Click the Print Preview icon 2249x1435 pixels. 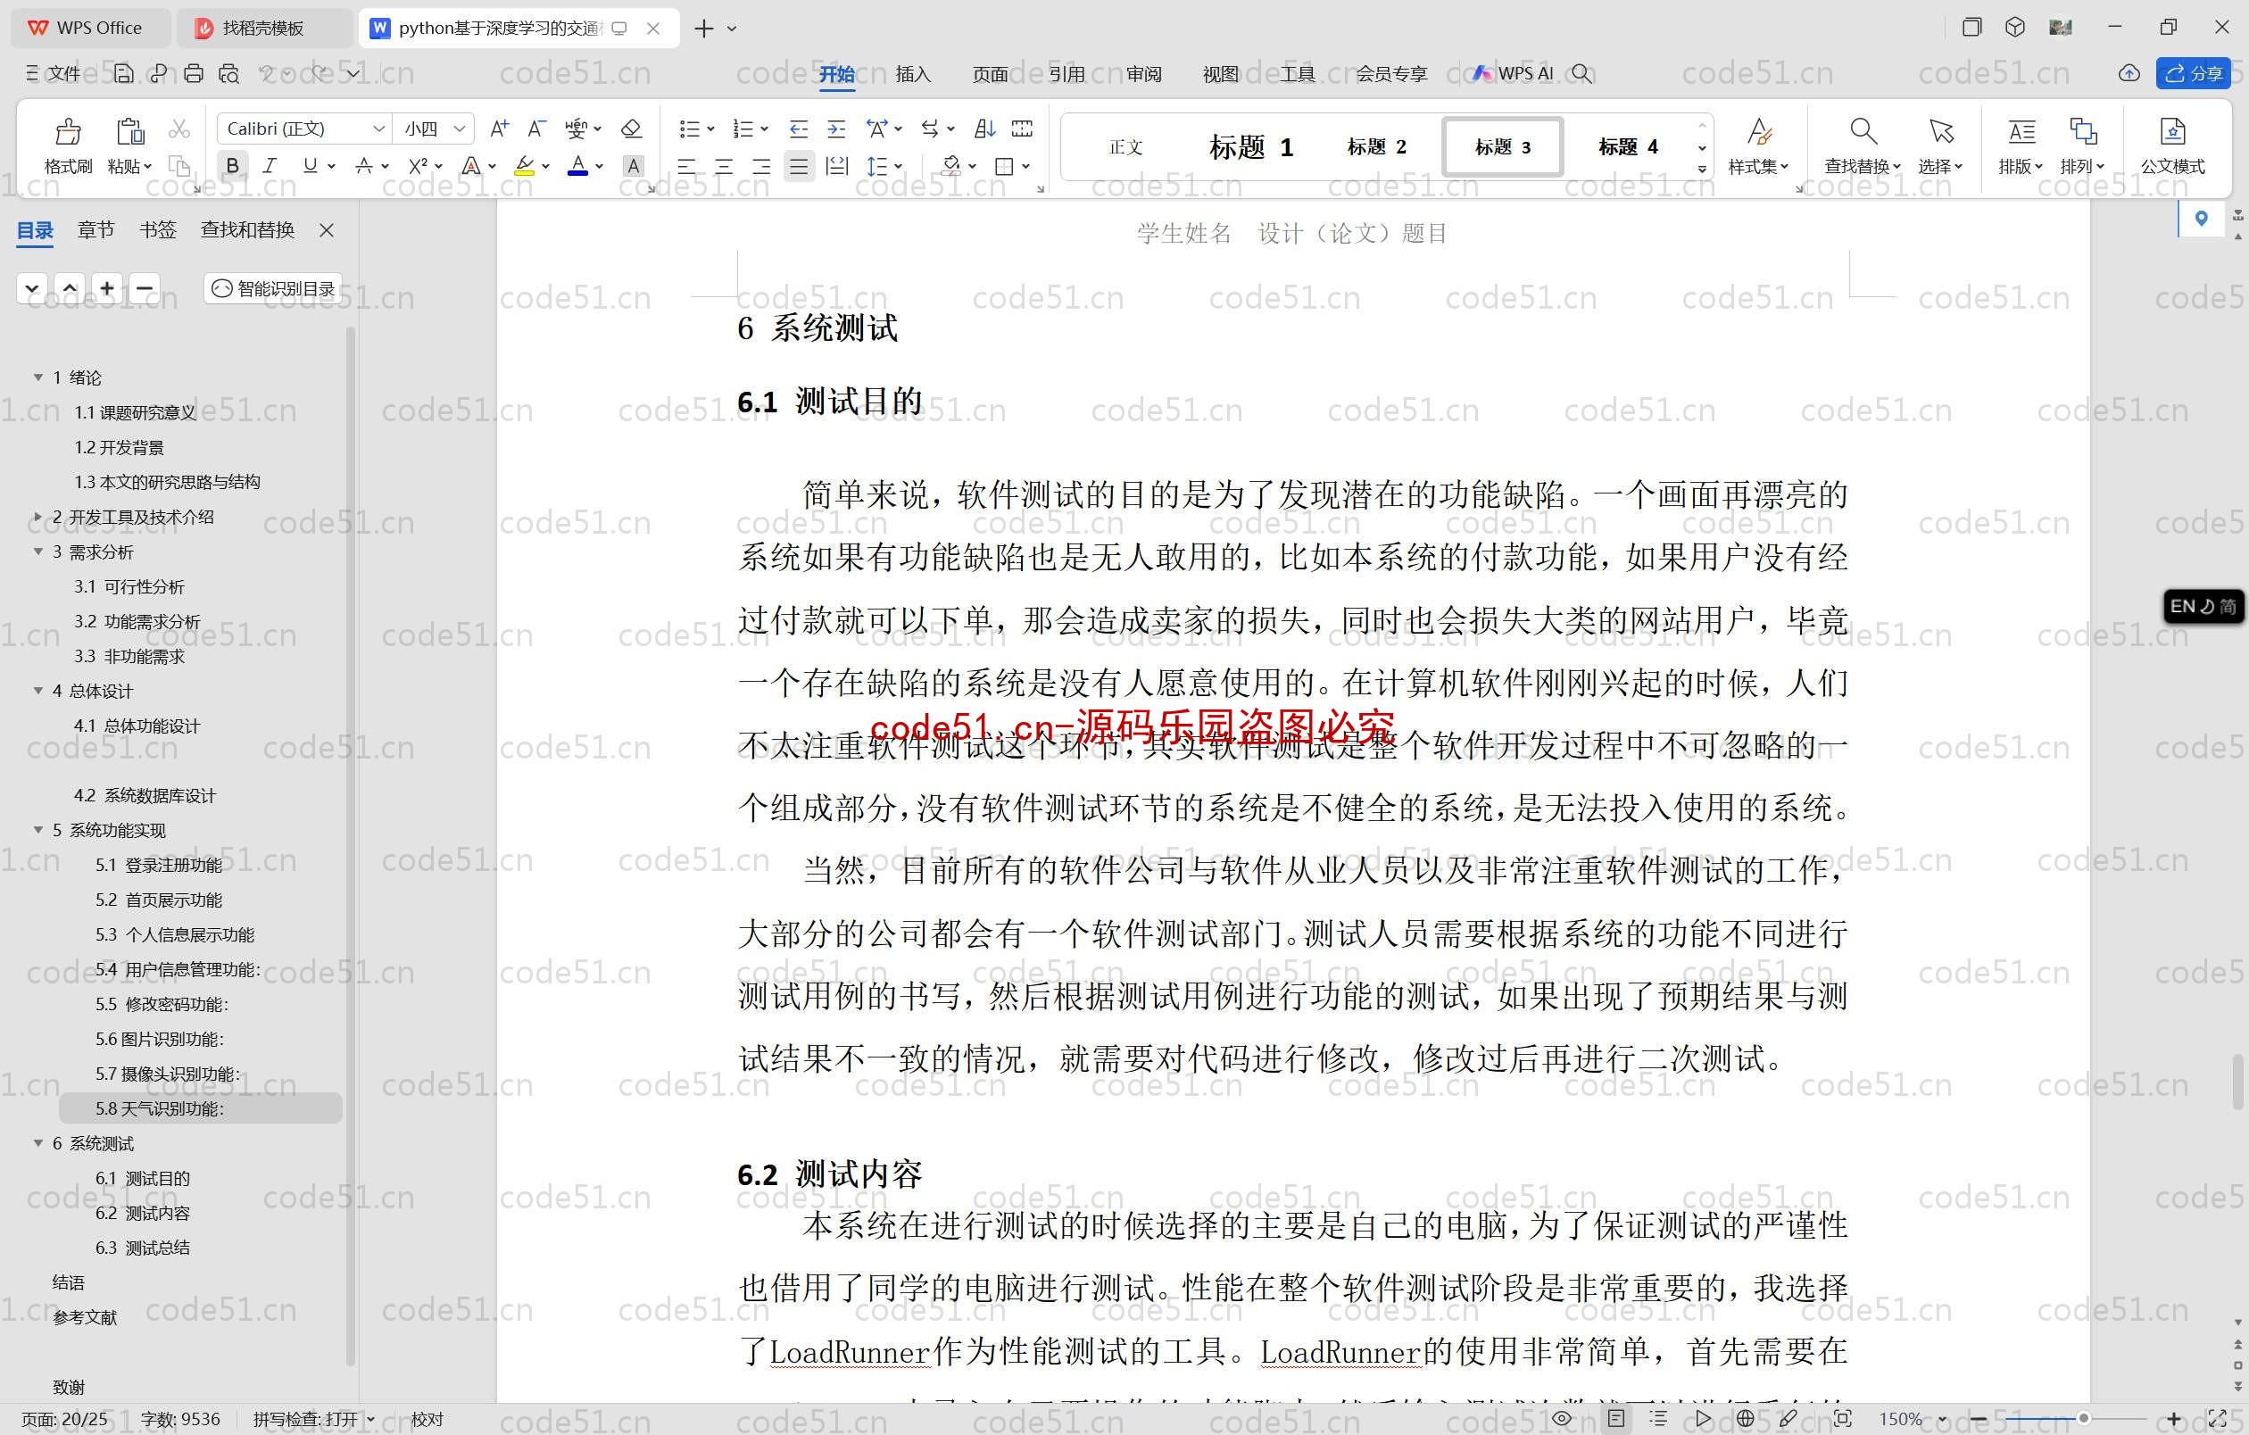(228, 73)
